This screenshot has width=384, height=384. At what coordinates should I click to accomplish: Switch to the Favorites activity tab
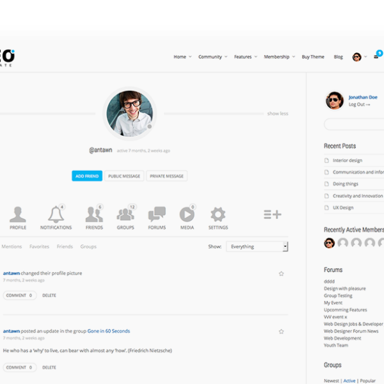[x=39, y=246]
